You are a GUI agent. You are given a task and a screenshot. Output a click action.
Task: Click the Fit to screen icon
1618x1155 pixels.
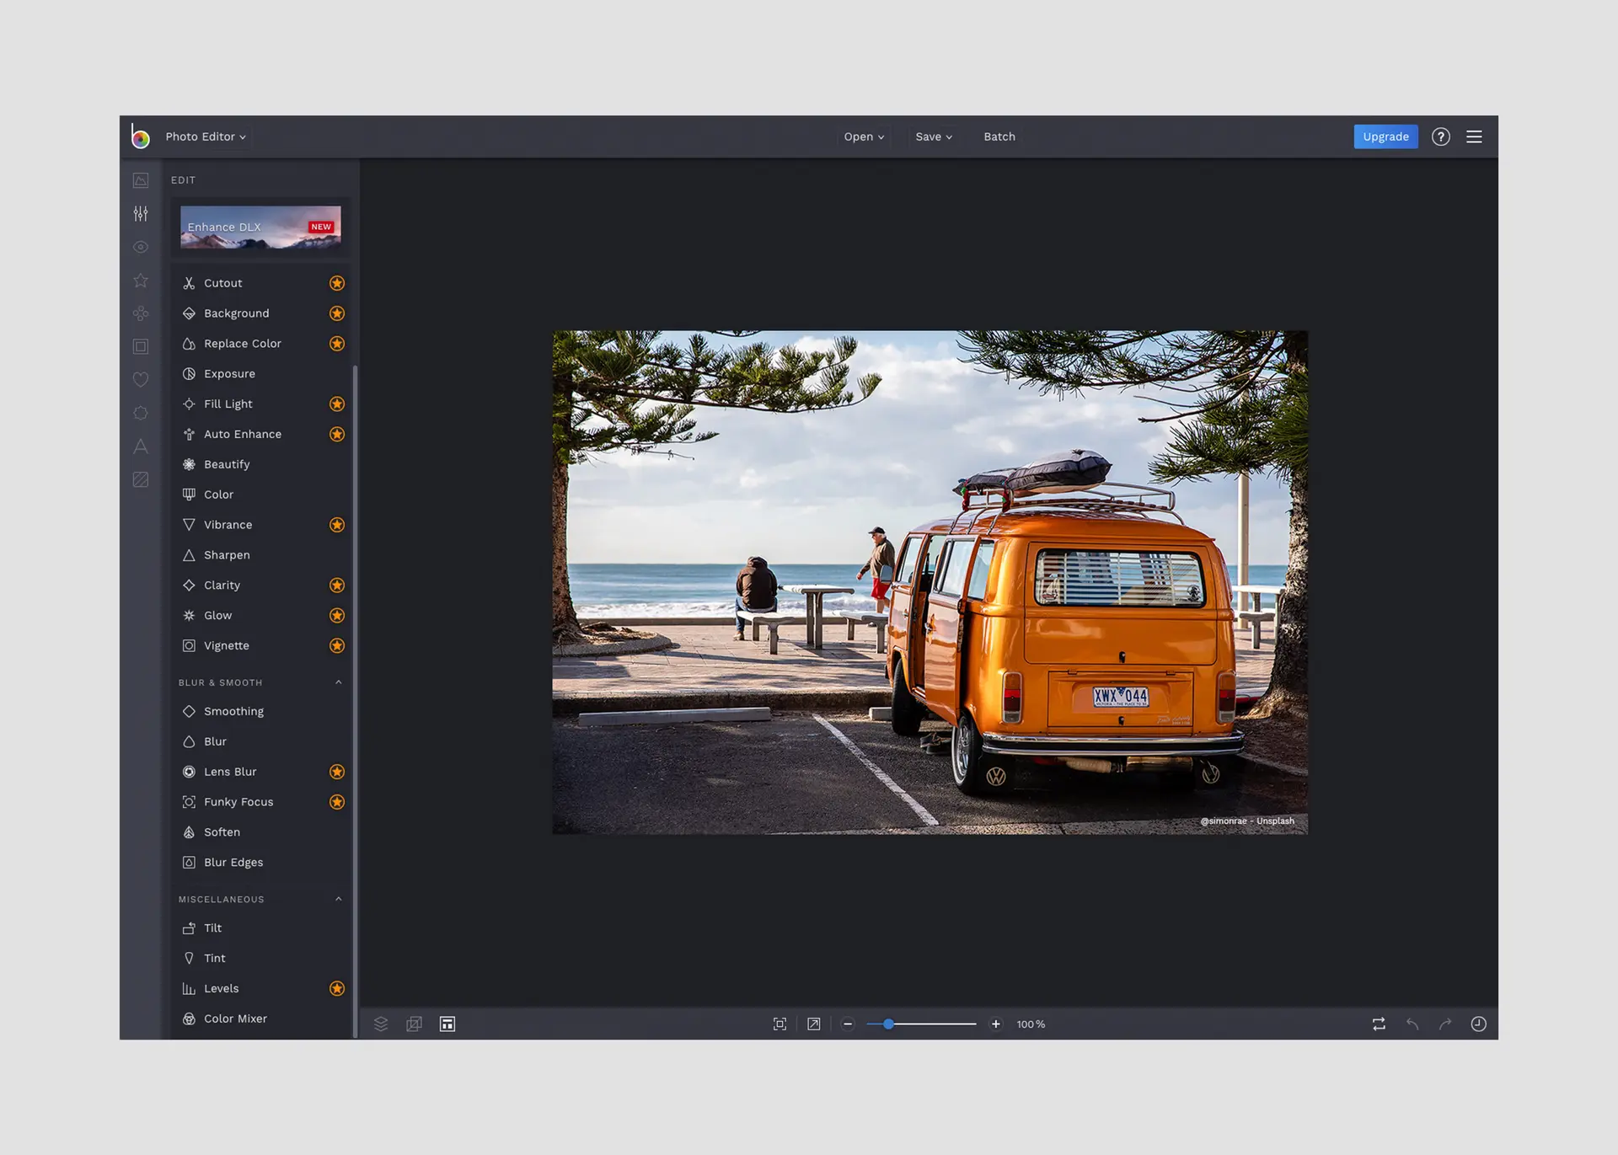tap(780, 1024)
